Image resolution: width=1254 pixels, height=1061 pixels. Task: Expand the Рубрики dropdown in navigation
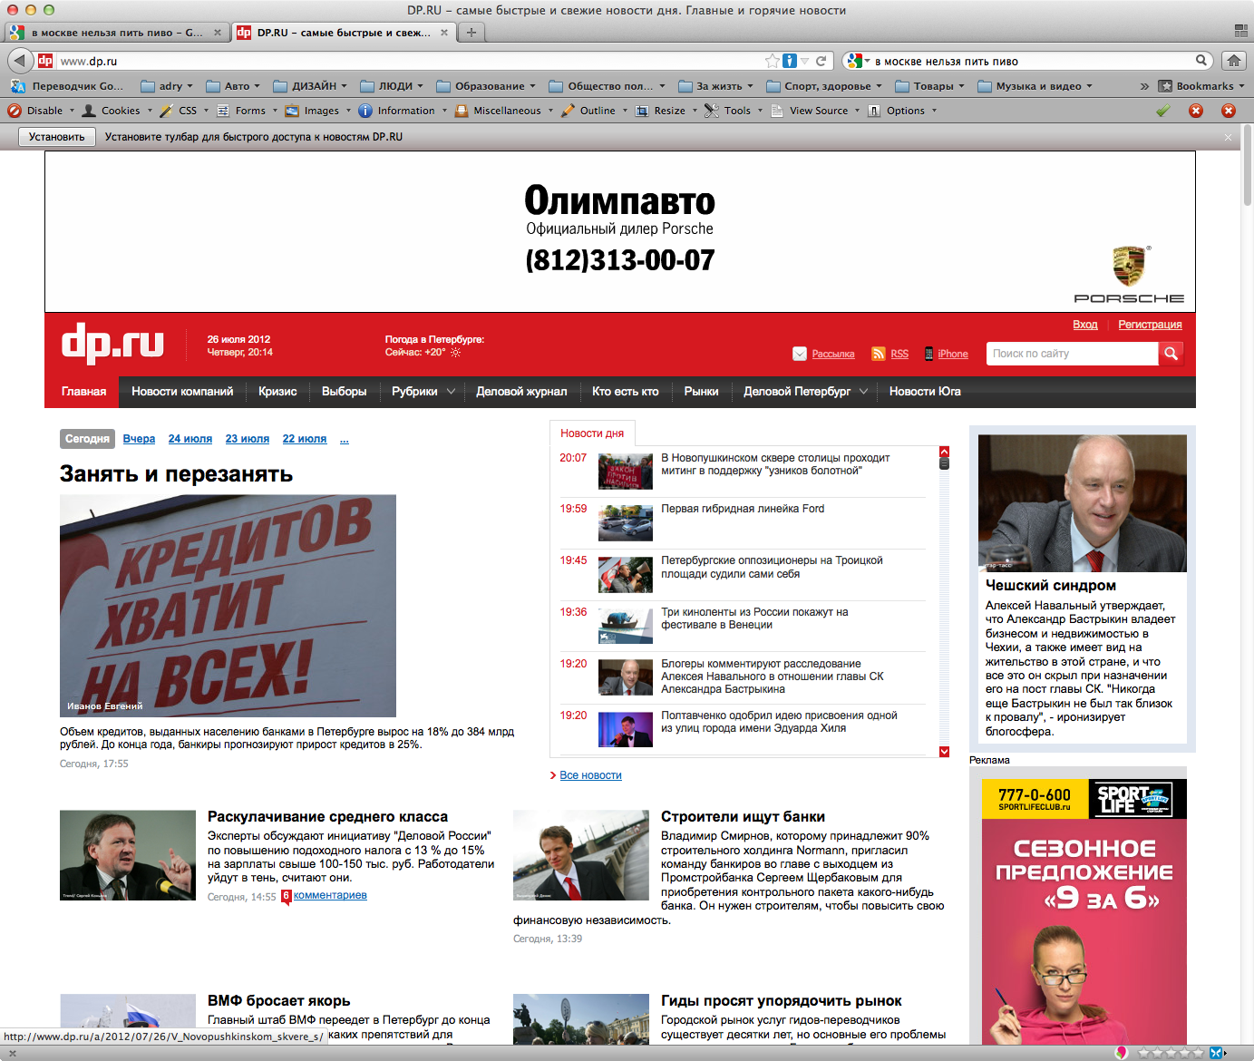[451, 392]
